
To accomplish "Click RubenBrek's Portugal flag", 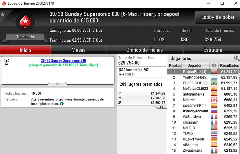I will (x=214, y=72).
